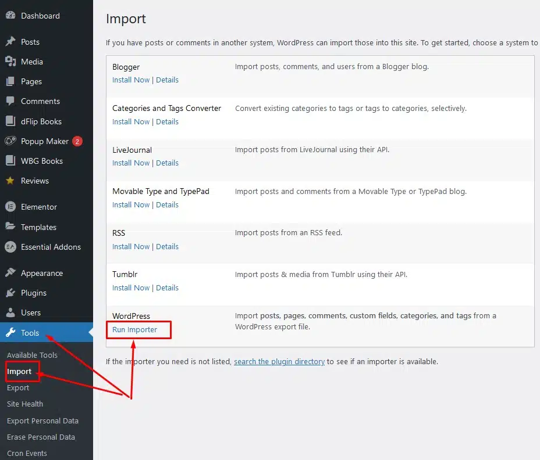The height and width of the screenshot is (460, 540).
Task: Click the "WordPress" importer name
Action: tap(131, 316)
